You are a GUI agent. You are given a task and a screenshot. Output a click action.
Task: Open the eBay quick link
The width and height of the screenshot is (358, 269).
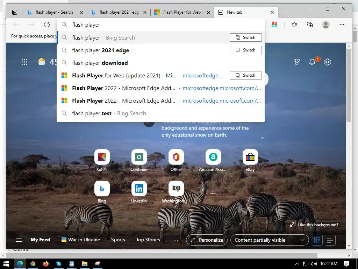pyautogui.click(x=250, y=157)
